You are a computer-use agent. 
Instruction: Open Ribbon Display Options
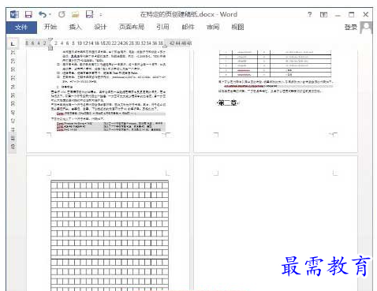pyautogui.click(x=323, y=14)
